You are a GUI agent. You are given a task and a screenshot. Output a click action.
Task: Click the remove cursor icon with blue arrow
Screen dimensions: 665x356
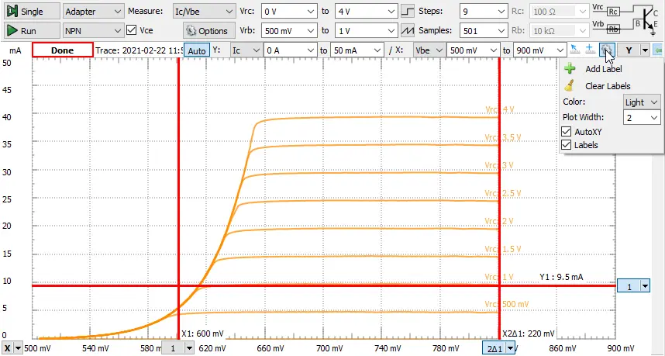click(574, 50)
